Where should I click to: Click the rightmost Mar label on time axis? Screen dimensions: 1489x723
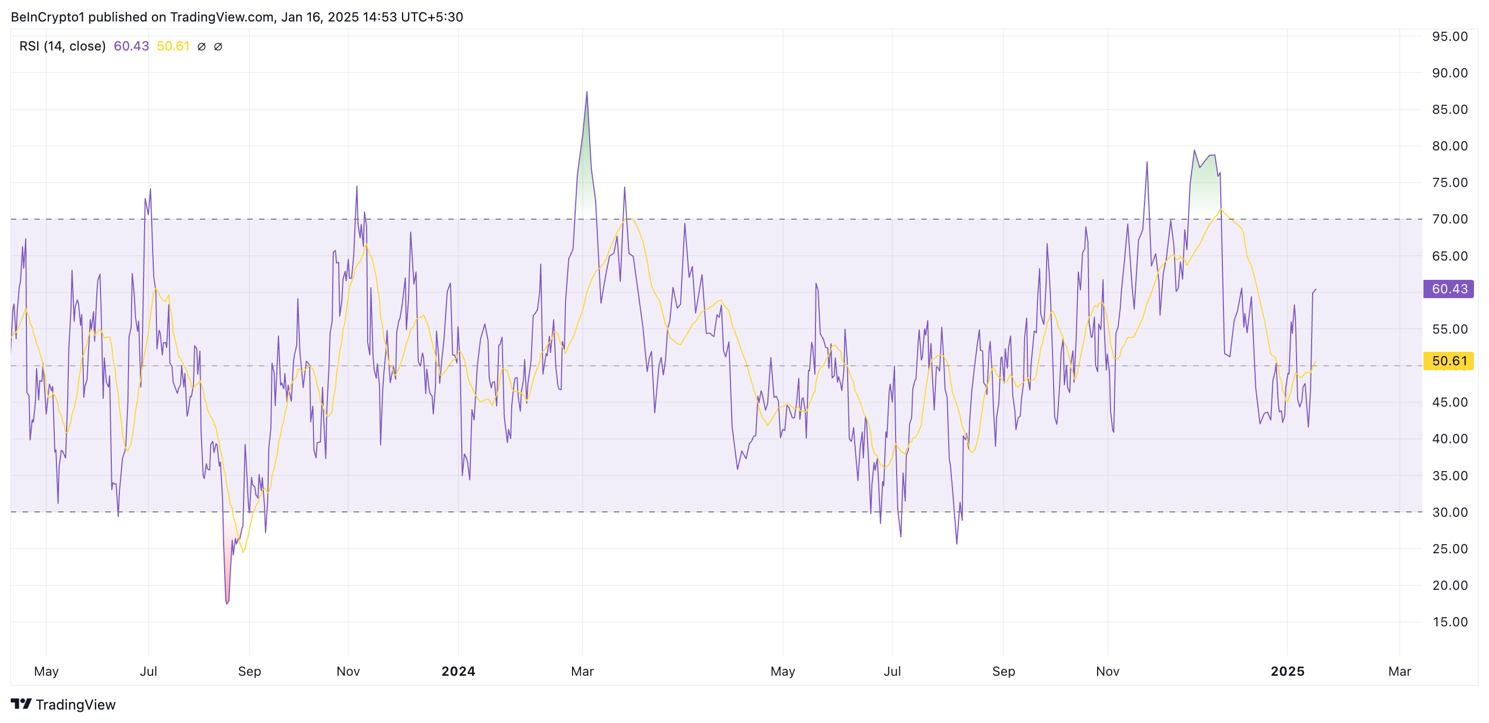(x=1399, y=671)
